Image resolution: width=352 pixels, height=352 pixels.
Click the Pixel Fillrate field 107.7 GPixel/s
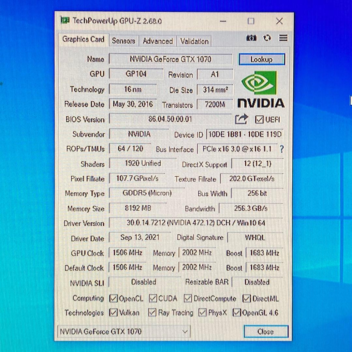click(x=137, y=179)
